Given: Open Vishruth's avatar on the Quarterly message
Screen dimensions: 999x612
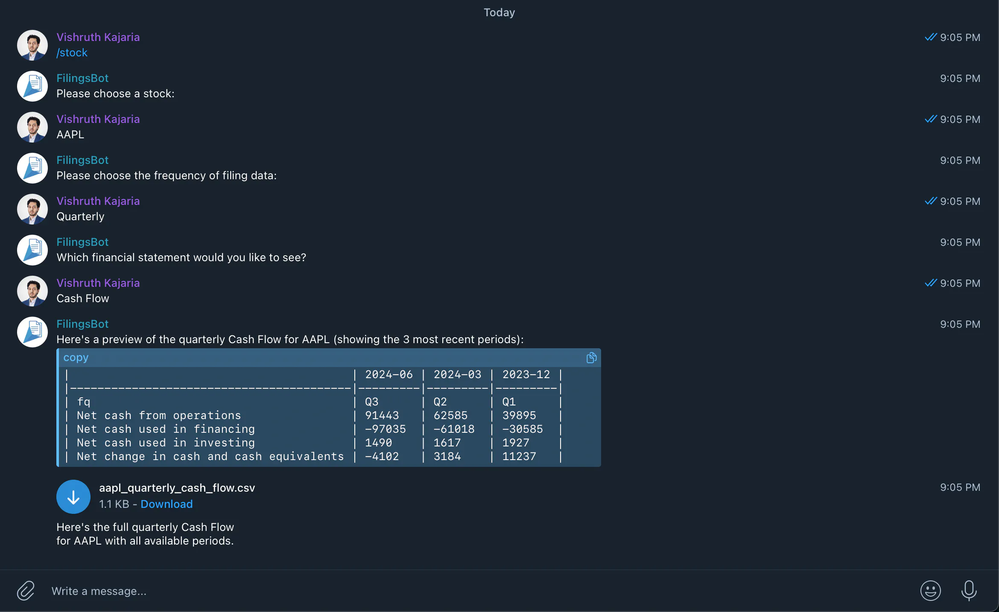Looking at the screenshot, I should coord(32,209).
